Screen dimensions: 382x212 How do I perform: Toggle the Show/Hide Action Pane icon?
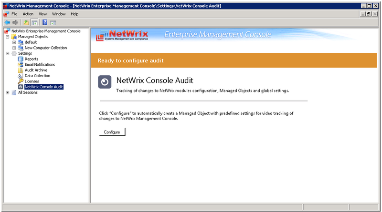click(53, 22)
